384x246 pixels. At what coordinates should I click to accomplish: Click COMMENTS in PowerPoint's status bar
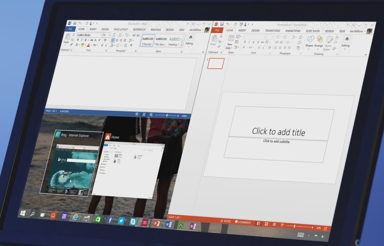(x=243, y=222)
